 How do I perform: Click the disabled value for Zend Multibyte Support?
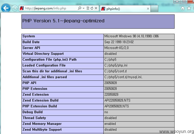click(111, 129)
